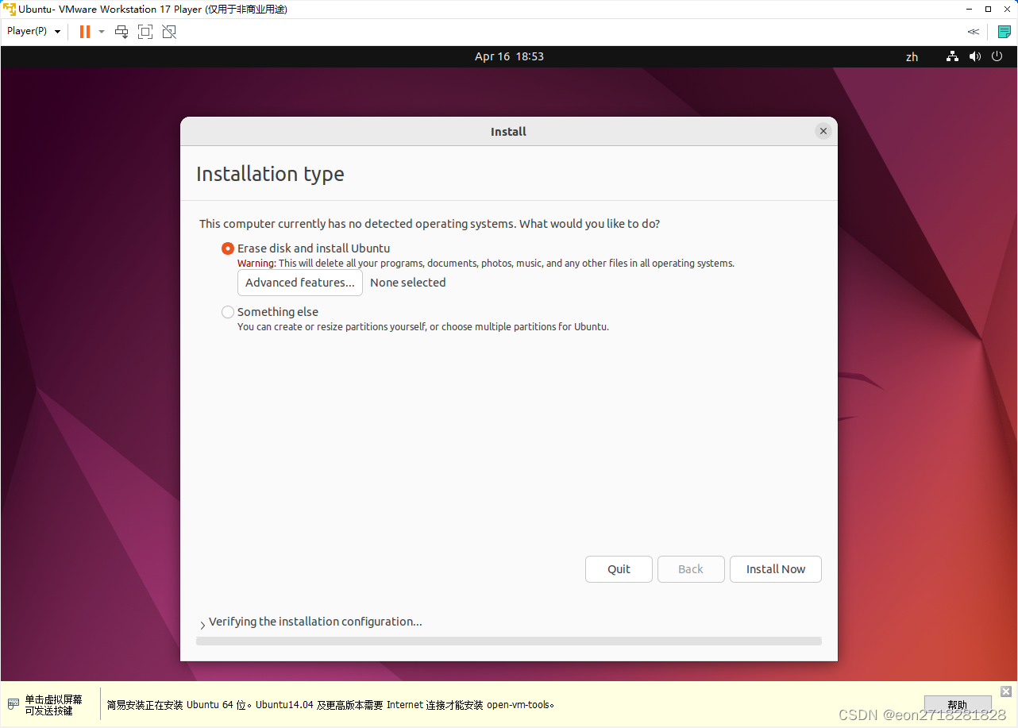This screenshot has width=1018, height=728.
Task: Open the power icon system menu
Action: 998,56
